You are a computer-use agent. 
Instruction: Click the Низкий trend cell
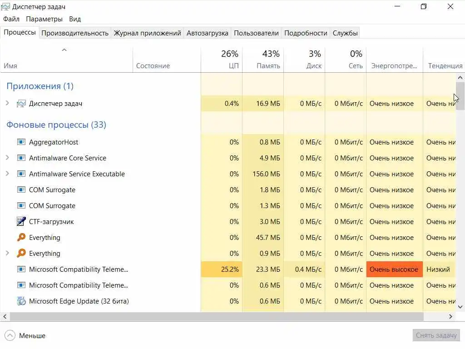439,269
